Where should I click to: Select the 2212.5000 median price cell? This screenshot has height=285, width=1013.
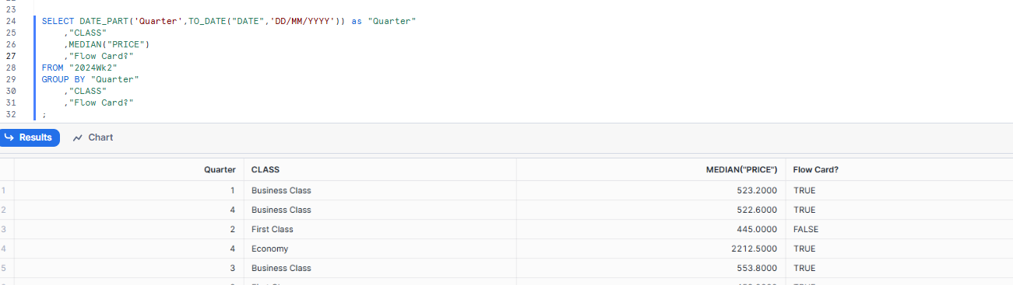(x=756, y=249)
